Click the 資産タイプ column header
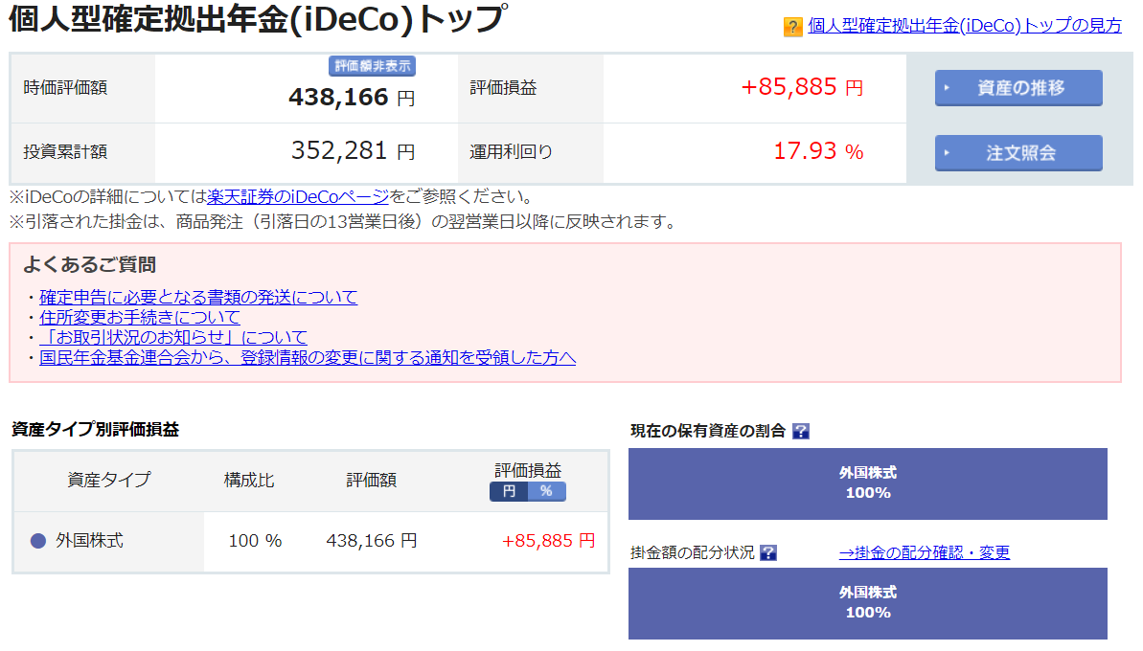The width and height of the screenshot is (1143, 651). 108,480
